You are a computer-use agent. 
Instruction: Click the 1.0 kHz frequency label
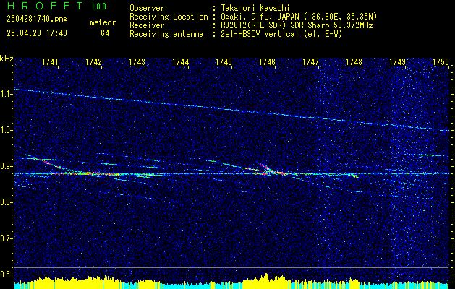[x=6, y=130]
